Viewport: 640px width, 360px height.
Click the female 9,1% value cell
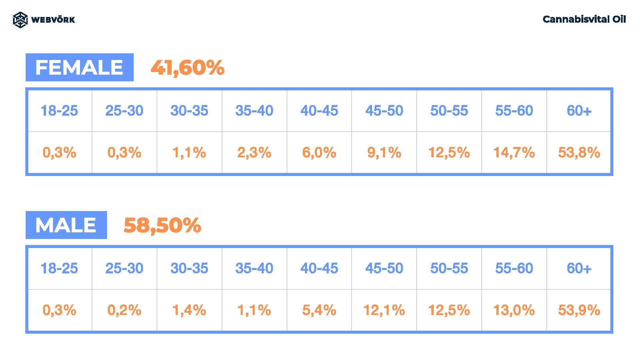pyautogui.click(x=384, y=153)
